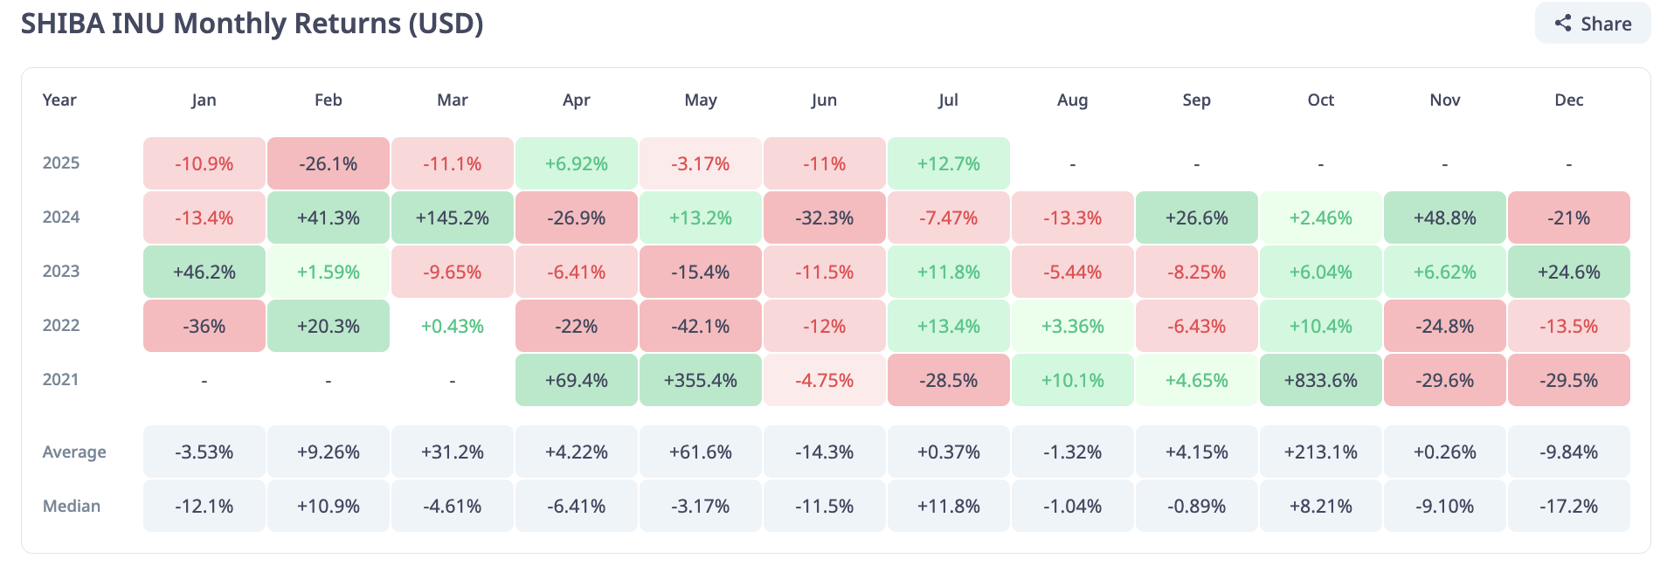The height and width of the screenshot is (566, 1667).
Task: Click the Share button
Action: click(1592, 24)
